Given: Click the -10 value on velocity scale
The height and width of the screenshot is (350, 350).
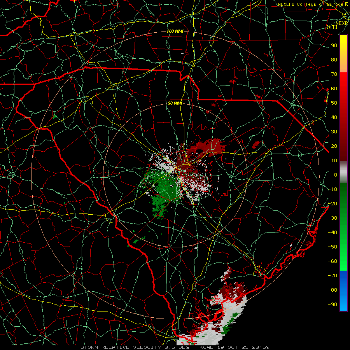Looking at the screenshot, I should pos(332,189).
